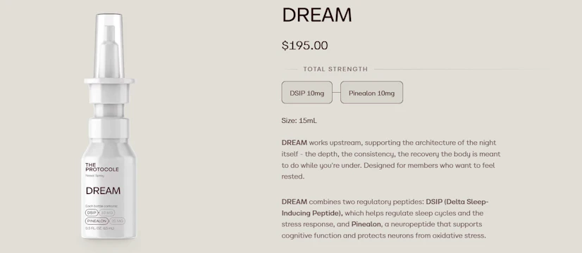Select the Pinealon 10mg strength chip
Viewport: 582px width, 253px height.
point(371,93)
